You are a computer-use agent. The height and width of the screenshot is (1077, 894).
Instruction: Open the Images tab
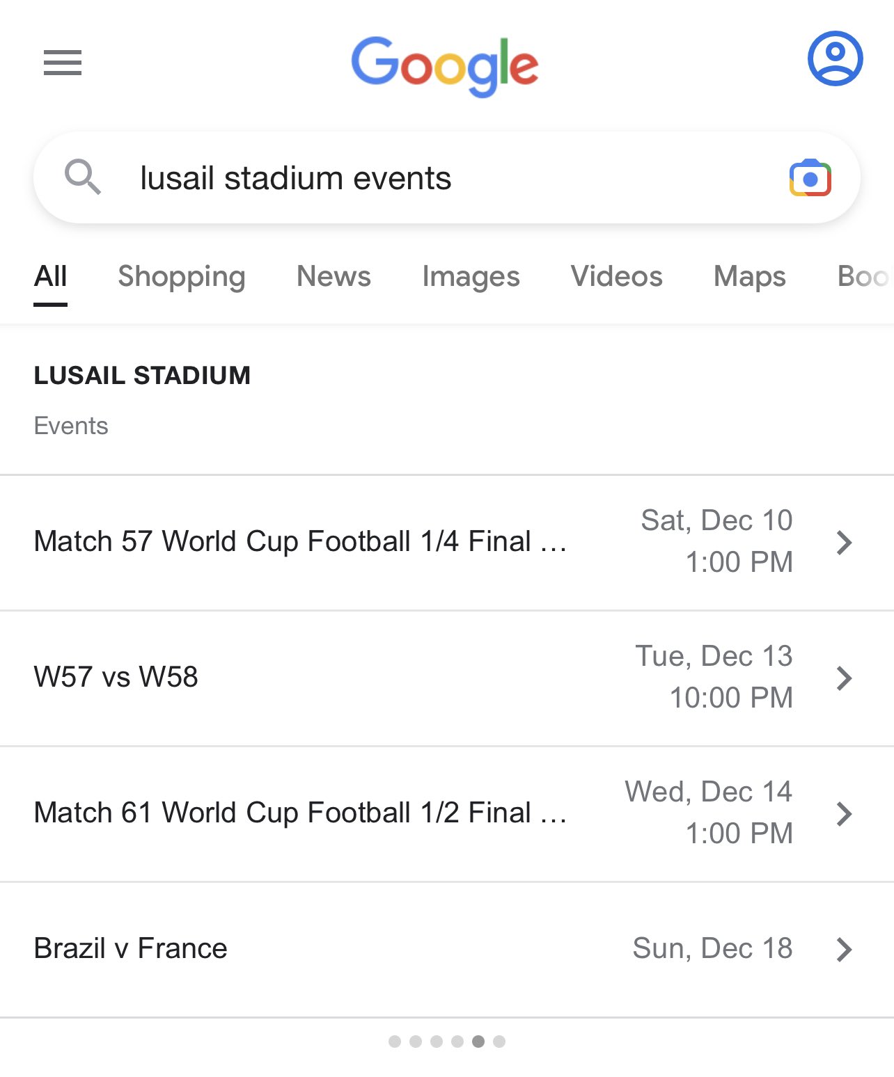pos(471,277)
